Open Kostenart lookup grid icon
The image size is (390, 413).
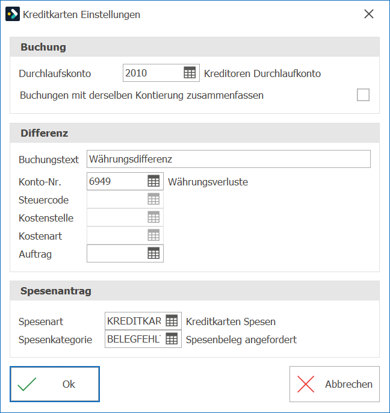point(153,235)
